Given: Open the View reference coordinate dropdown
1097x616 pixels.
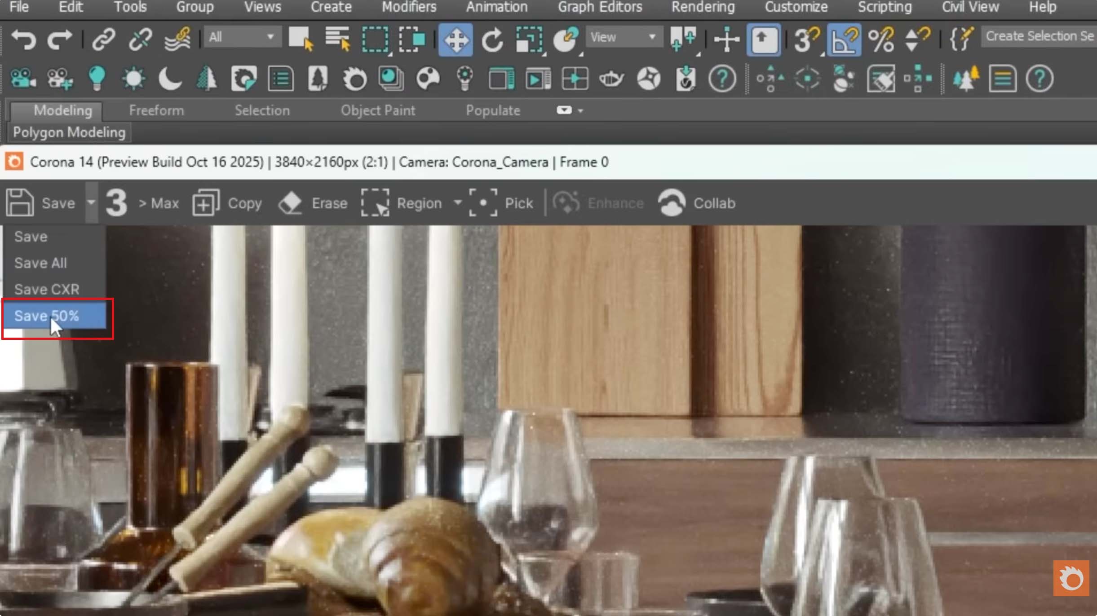Looking at the screenshot, I should [624, 37].
